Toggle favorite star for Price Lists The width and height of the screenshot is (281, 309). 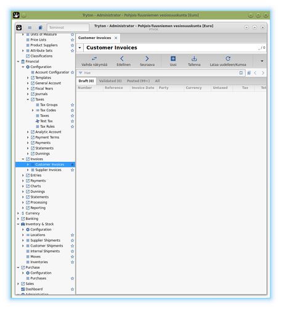pyautogui.click(x=72, y=40)
